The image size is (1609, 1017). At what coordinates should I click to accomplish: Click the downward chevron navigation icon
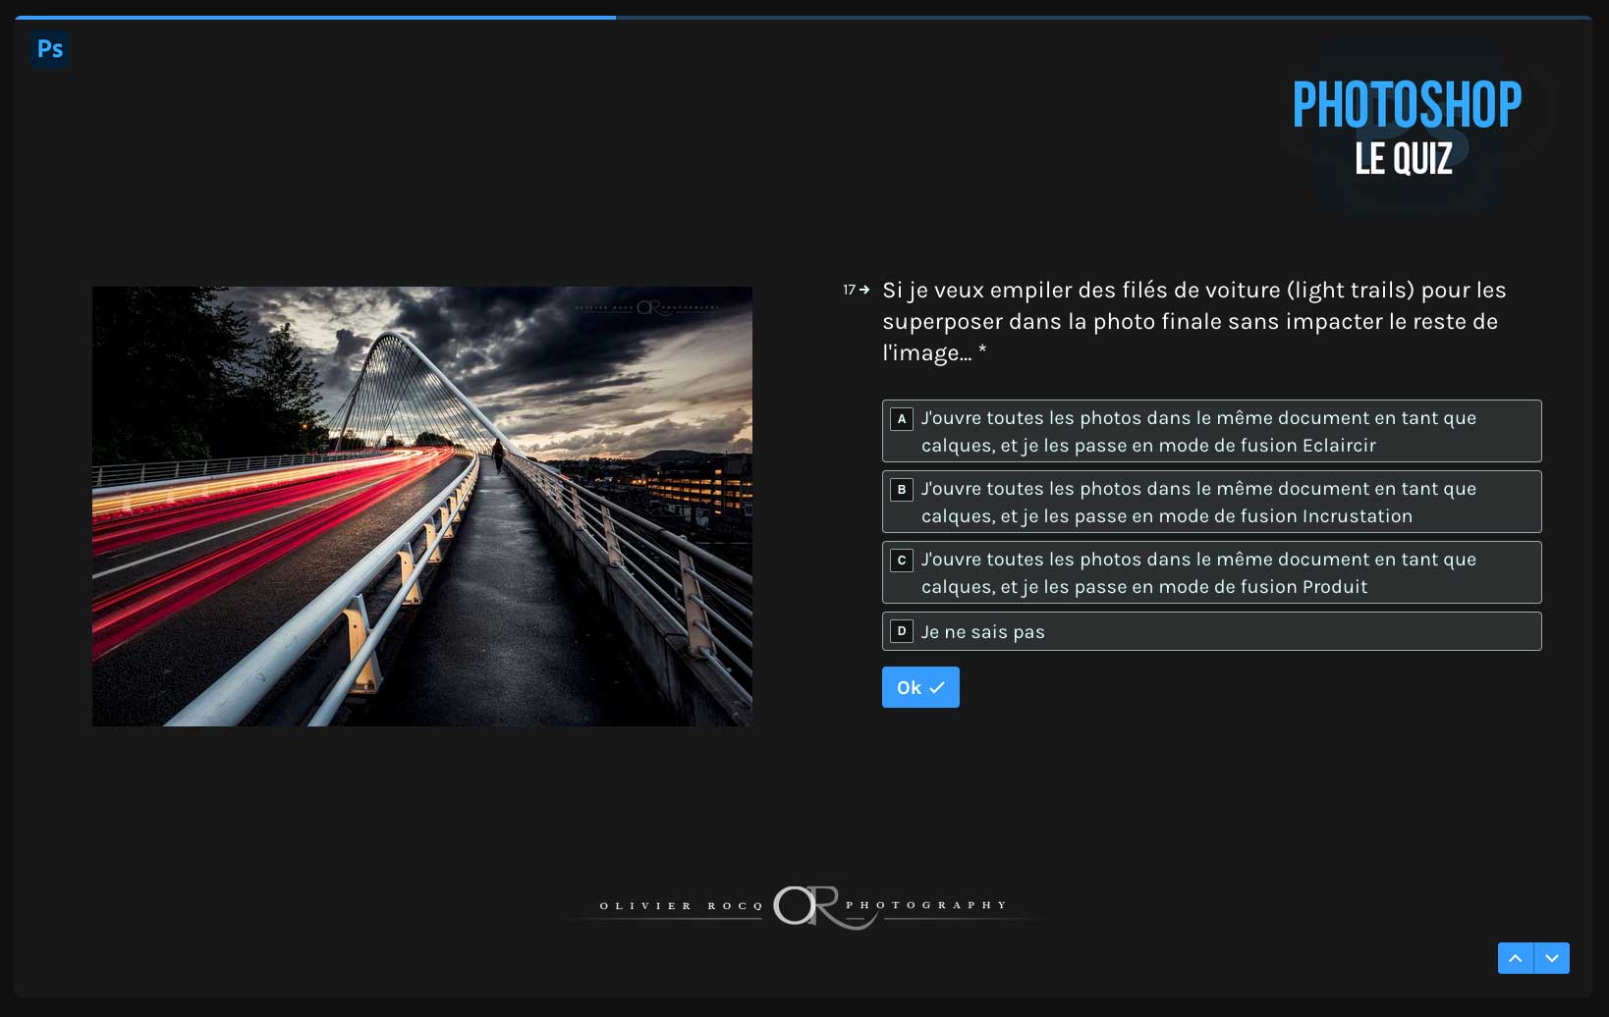click(x=1553, y=958)
